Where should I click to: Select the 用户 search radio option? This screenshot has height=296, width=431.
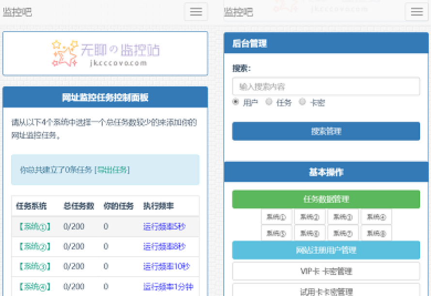tap(236, 102)
